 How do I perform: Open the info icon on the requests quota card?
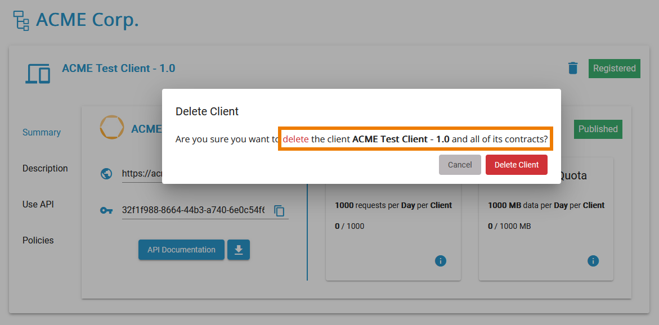[x=441, y=261]
